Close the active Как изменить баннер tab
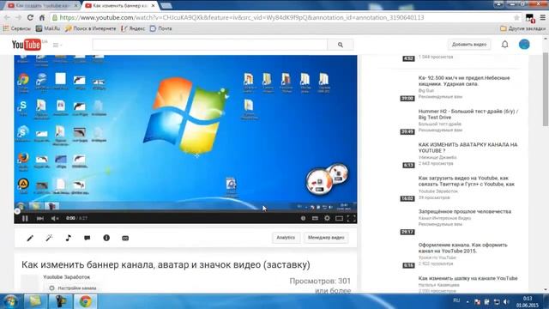Screen dimensions: 549x309 (x=153, y=6)
